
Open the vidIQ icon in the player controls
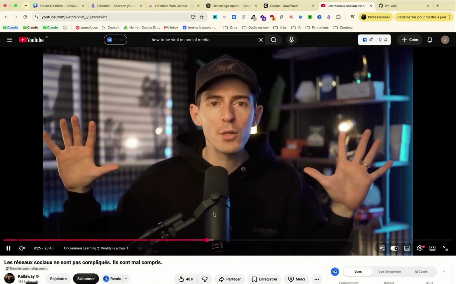coord(382,248)
